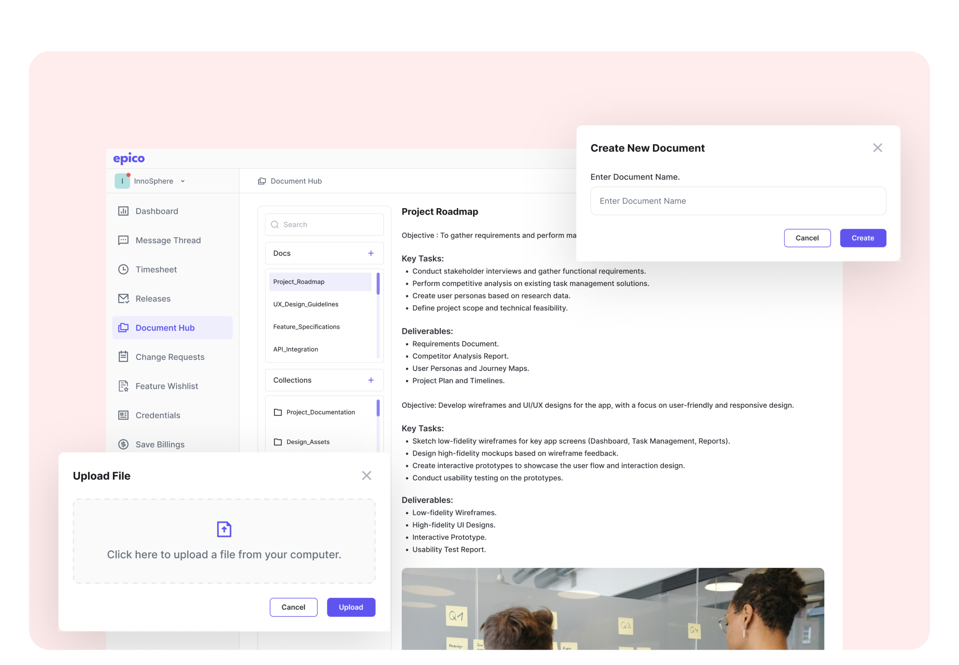Click the InnoSphere workspace avatar
Viewport: 959px width, 665px height.
point(122,181)
